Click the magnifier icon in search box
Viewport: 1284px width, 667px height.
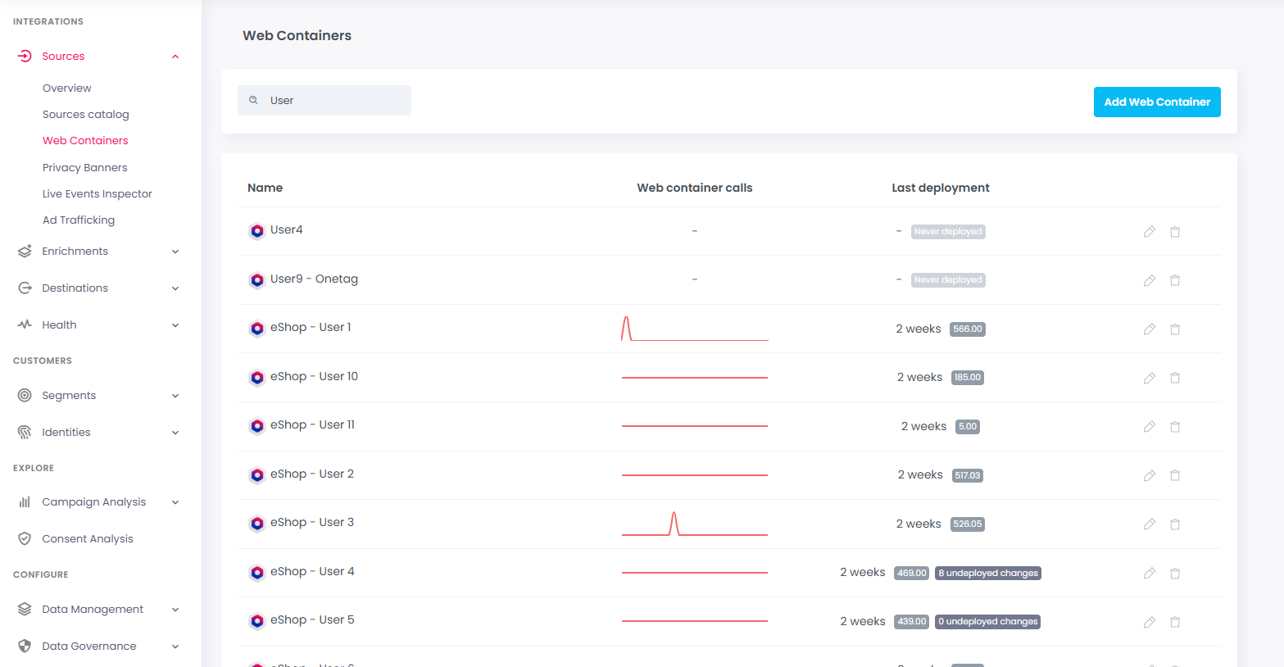click(254, 100)
